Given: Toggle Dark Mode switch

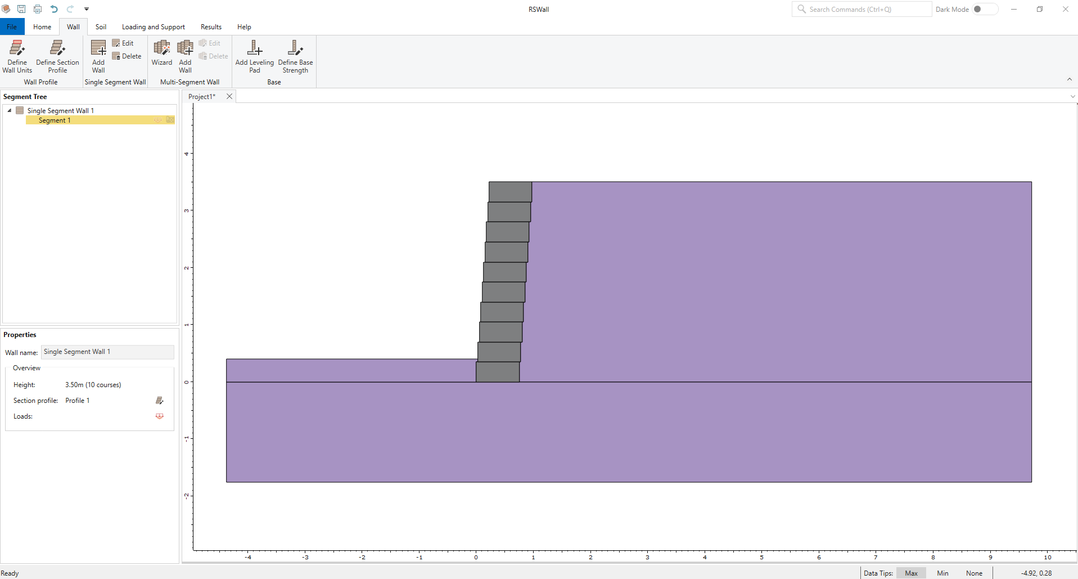Looking at the screenshot, I should 985,9.
